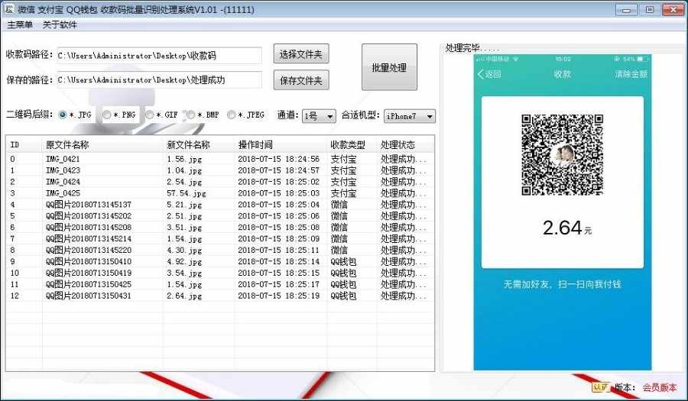Image resolution: width=688 pixels, height=401 pixels.
Task: Click 清除金额 in the phone preview
Action: pos(631,74)
